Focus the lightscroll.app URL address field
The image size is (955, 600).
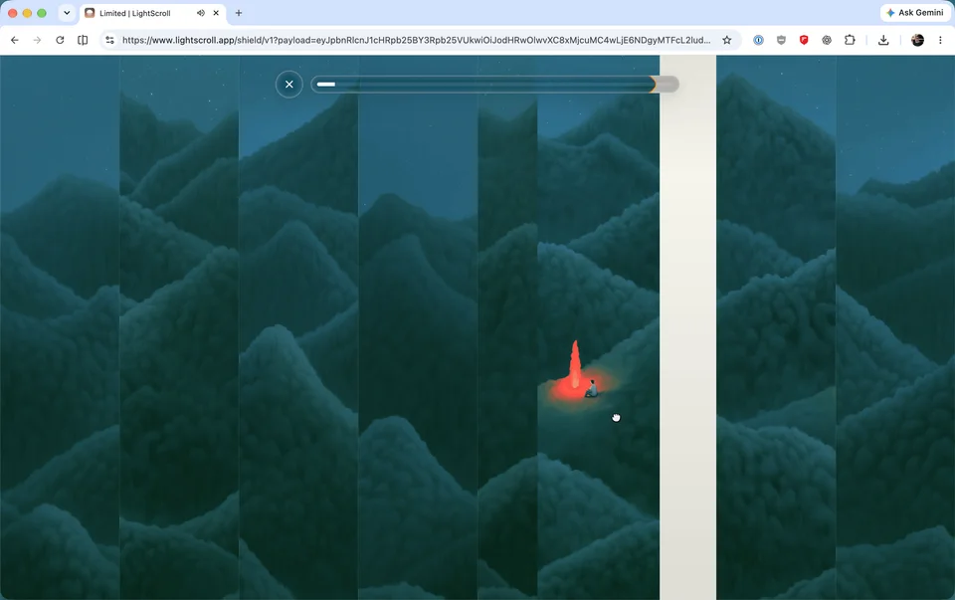(x=416, y=40)
